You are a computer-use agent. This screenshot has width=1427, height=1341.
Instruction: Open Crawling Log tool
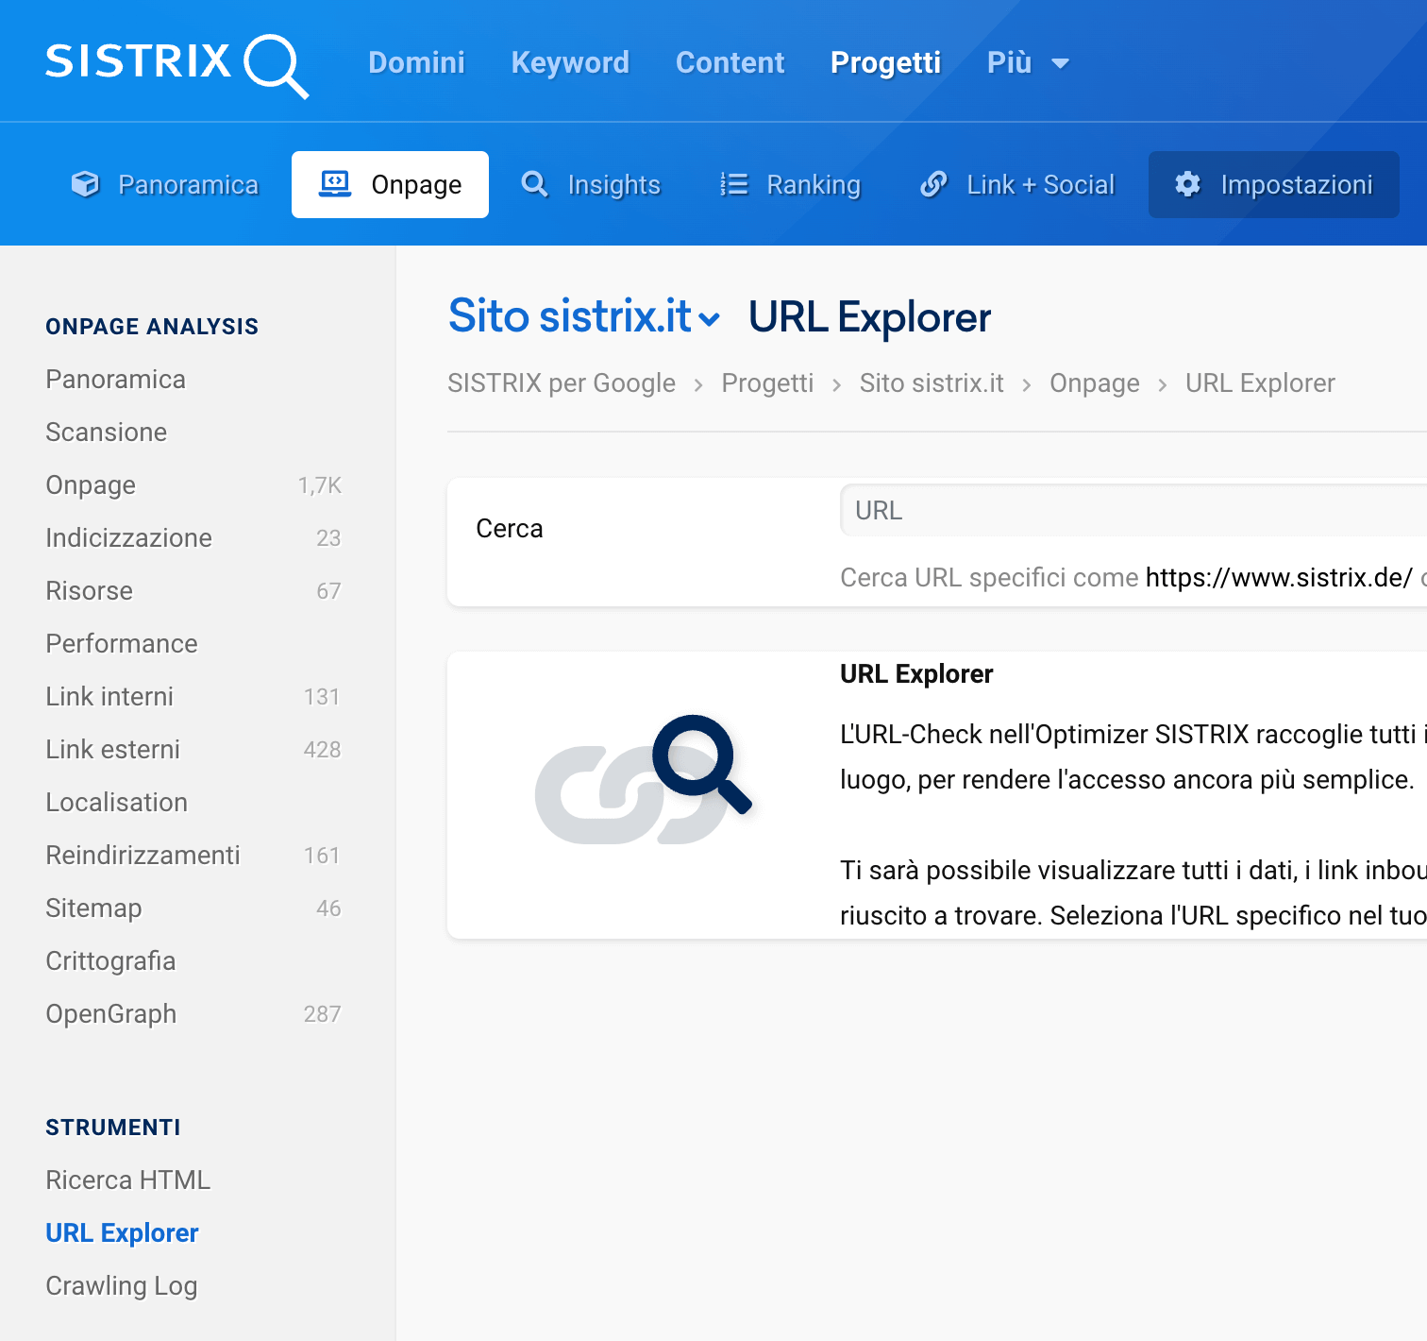pyautogui.click(x=121, y=1286)
